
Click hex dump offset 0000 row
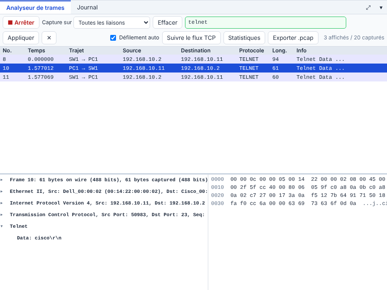pyautogui.click(x=298, y=179)
